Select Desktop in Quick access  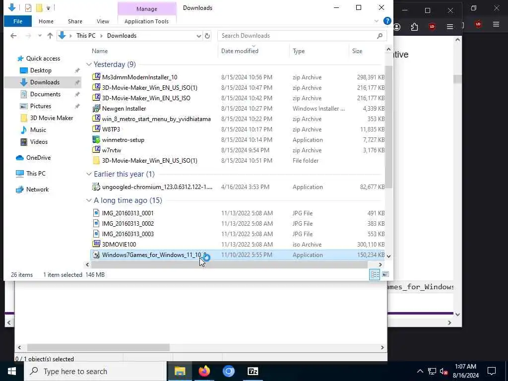tap(41, 70)
